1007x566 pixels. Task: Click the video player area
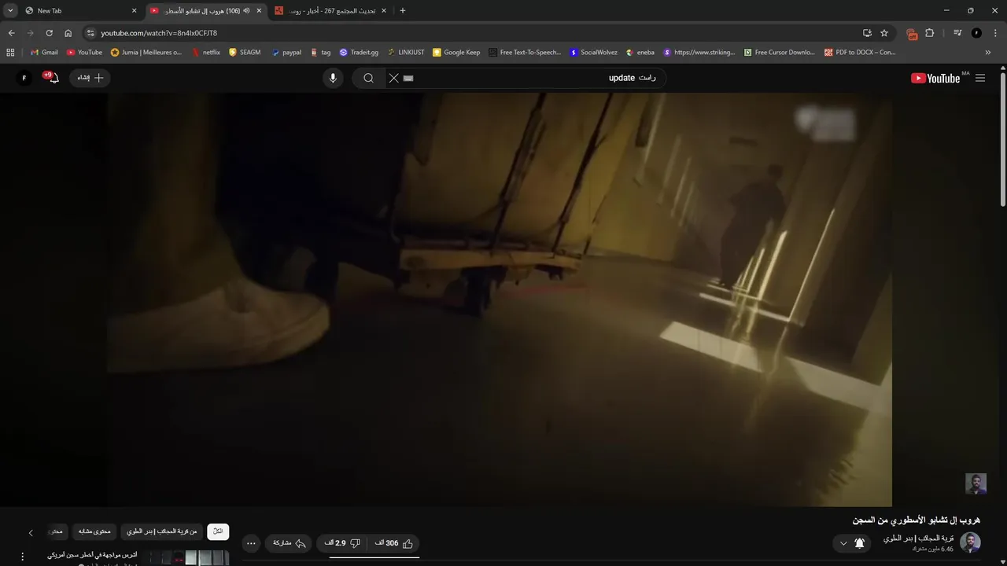[499, 300]
